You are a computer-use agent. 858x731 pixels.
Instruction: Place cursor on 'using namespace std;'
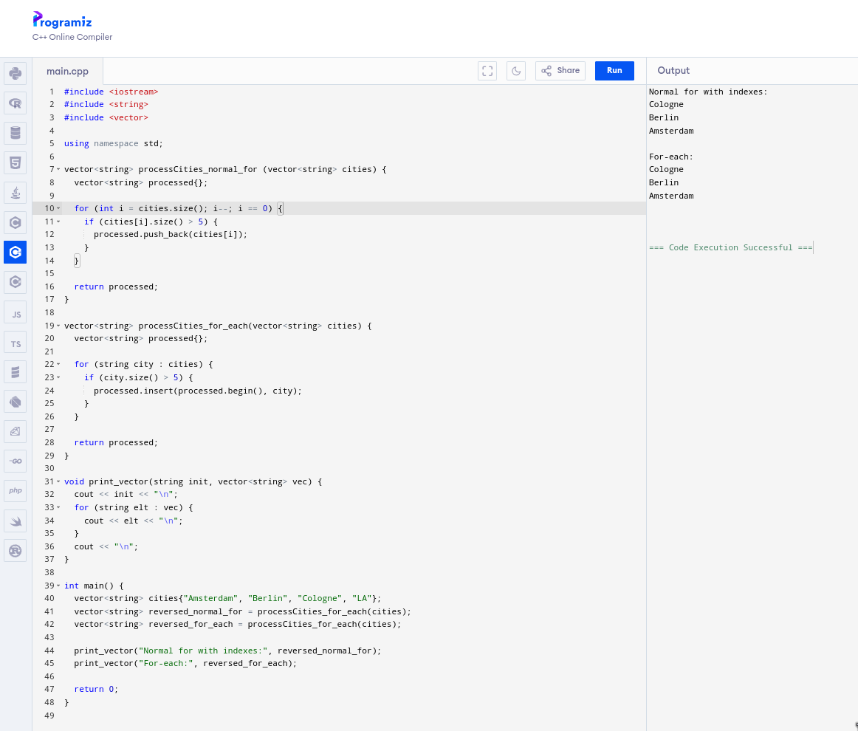[113, 143]
